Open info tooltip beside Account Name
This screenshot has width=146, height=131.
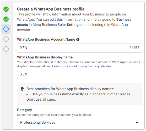pyautogui.click(x=78, y=40)
